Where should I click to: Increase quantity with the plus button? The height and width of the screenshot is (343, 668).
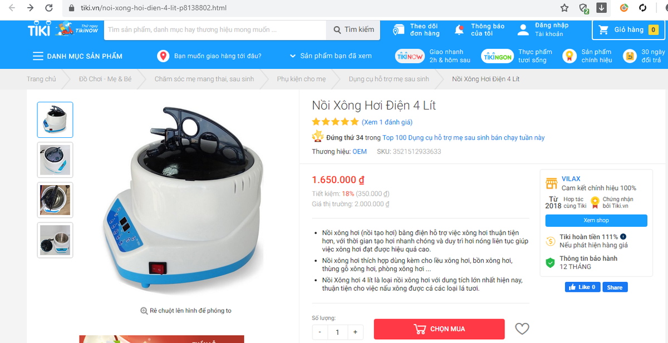coord(355,332)
